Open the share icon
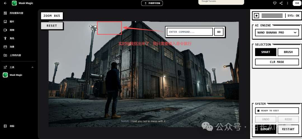The width and height of the screenshot is (302, 139). pyautogui.click(x=281, y=3)
